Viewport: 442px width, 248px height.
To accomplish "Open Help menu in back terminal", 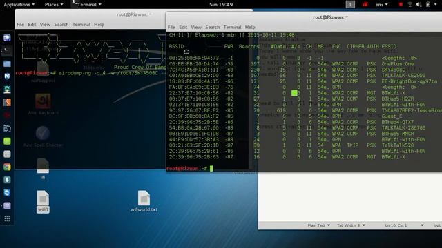I will (x=99, y=25).
